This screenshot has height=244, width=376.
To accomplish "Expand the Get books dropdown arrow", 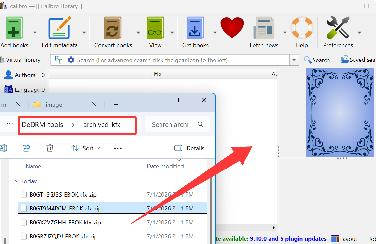I will click(215, 32).
